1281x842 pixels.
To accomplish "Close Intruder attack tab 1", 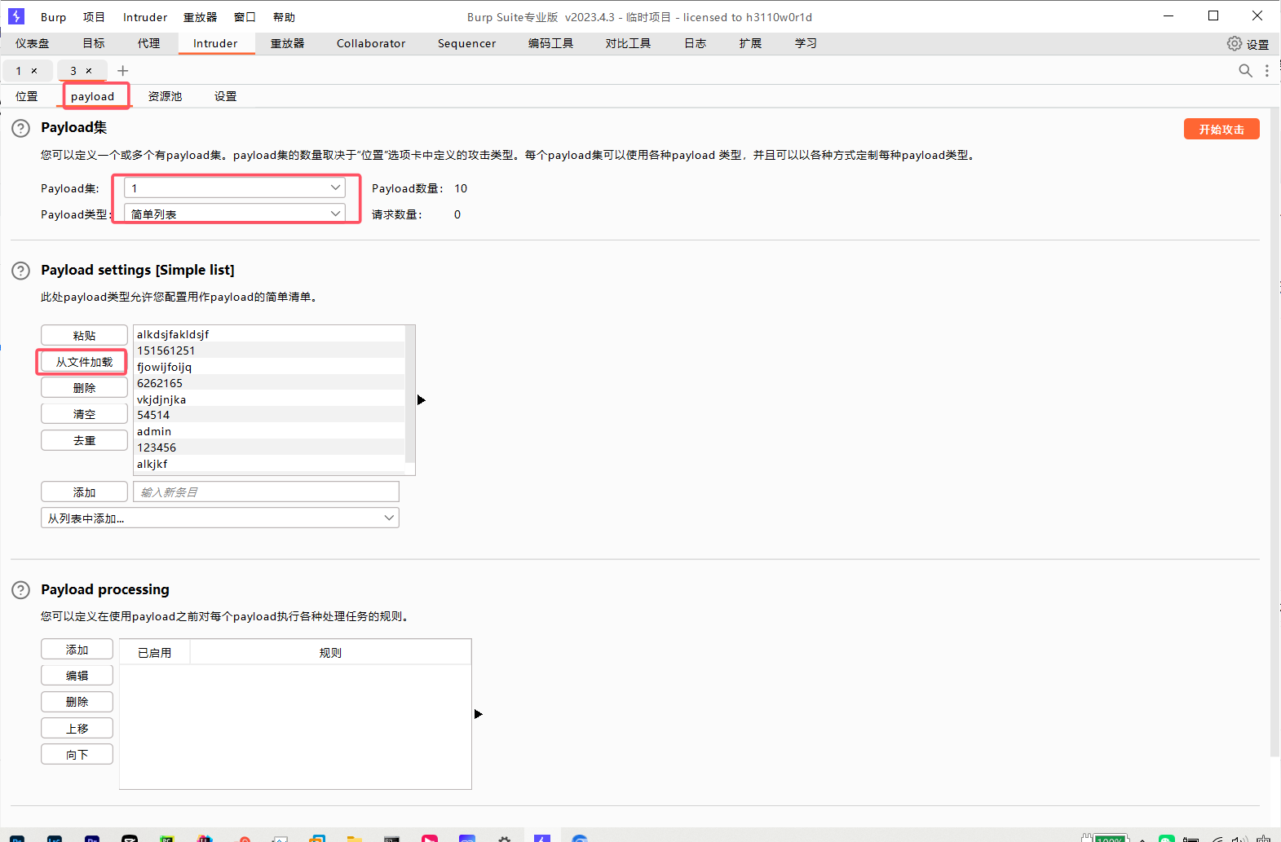I will coord(34,71).
